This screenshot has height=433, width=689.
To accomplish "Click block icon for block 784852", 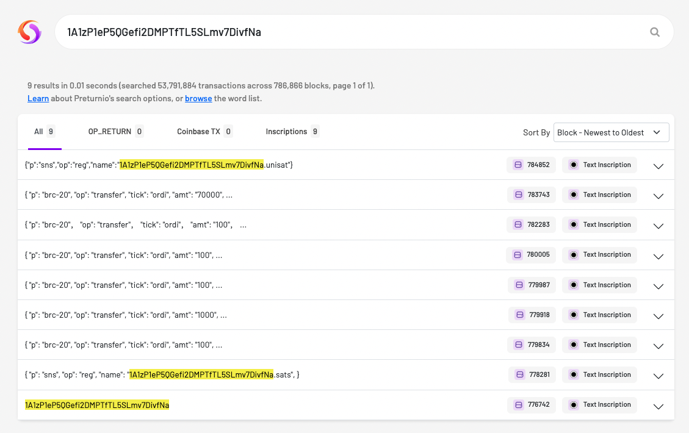I will pyautogui.click(x=518, y=165).
